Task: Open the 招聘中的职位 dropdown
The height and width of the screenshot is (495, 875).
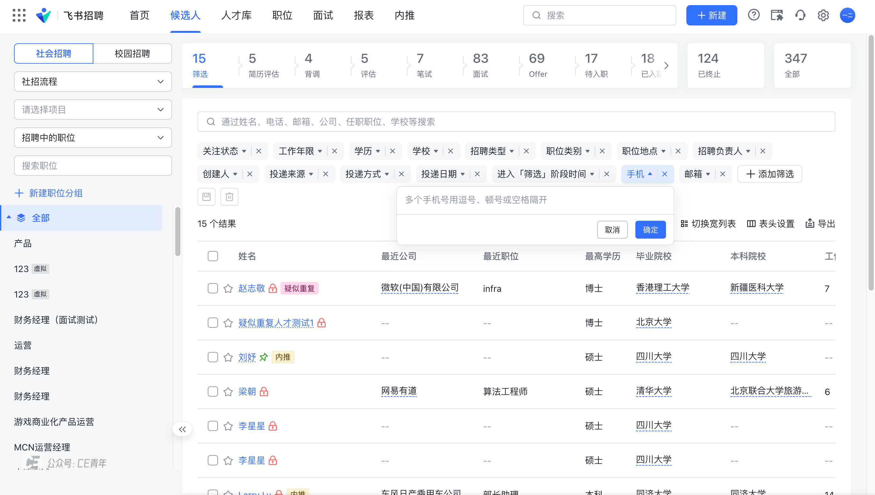Action: [x=93, y=138]
